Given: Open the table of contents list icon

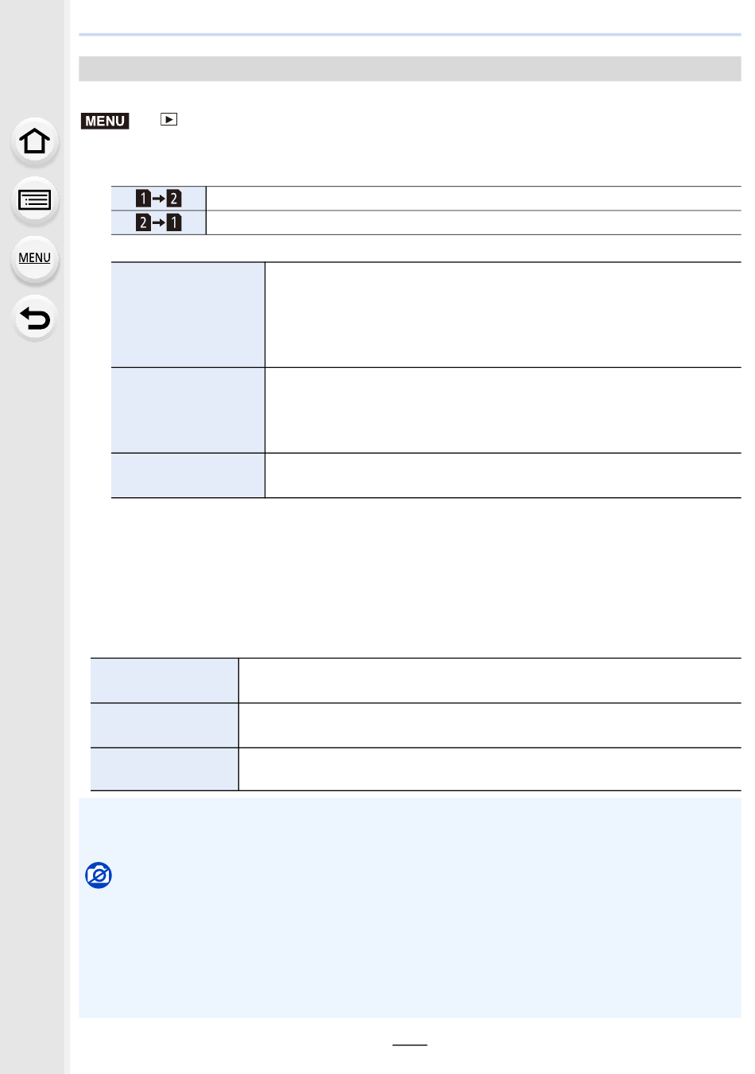Looking at the screenshot, I should 34,200.
